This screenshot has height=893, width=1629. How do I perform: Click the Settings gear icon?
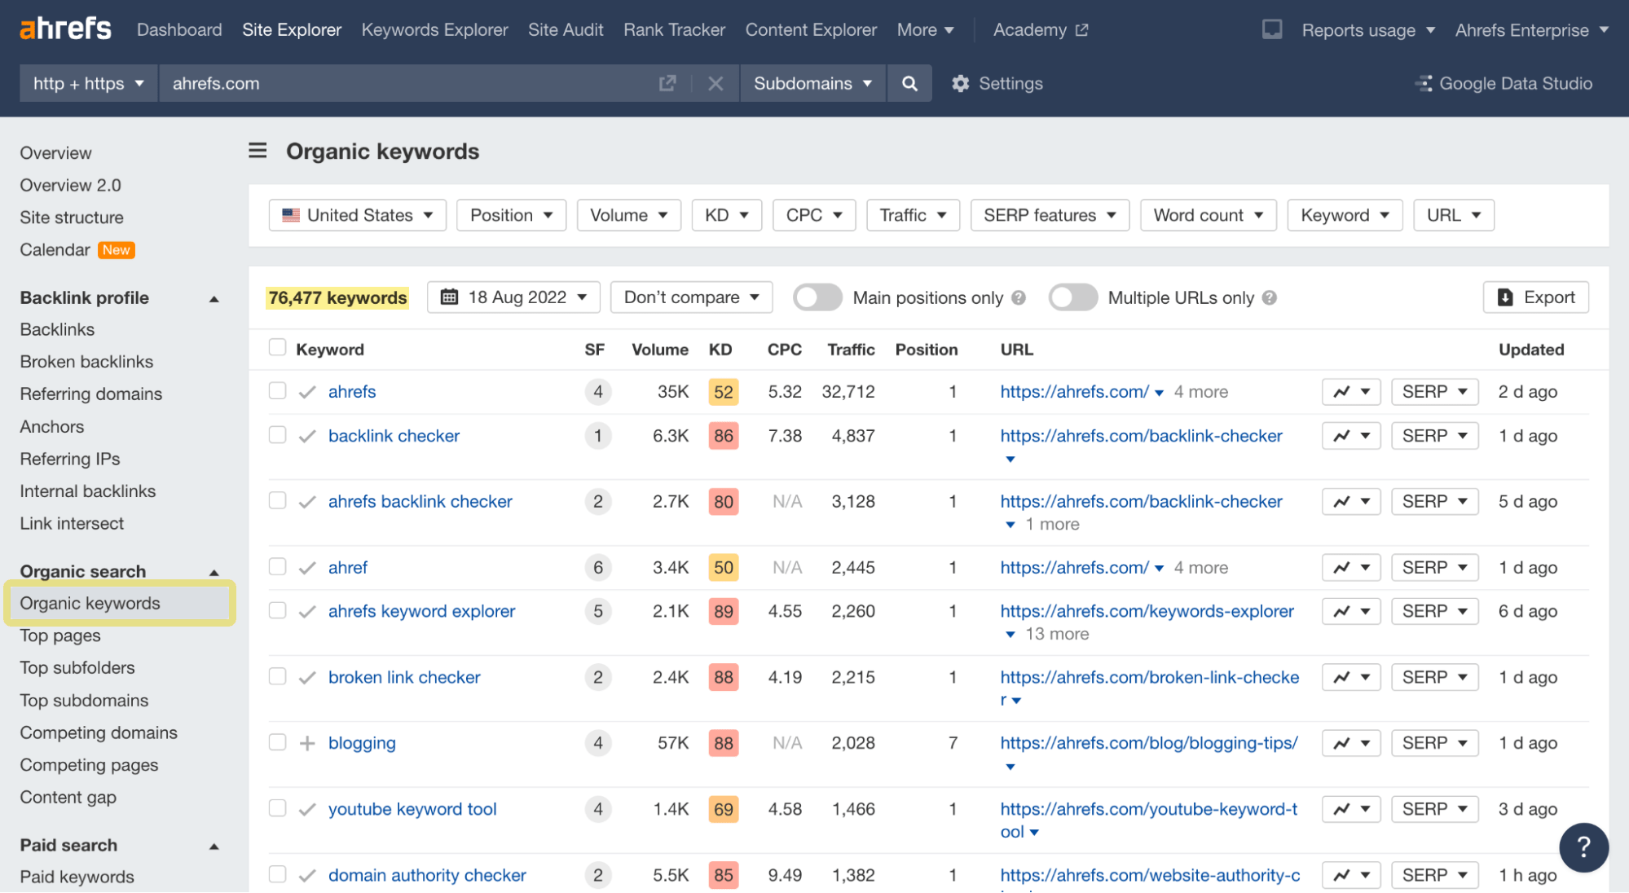[x=957, y=82]
